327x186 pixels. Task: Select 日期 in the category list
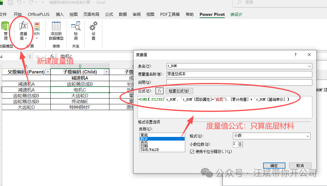click(144, 146)
